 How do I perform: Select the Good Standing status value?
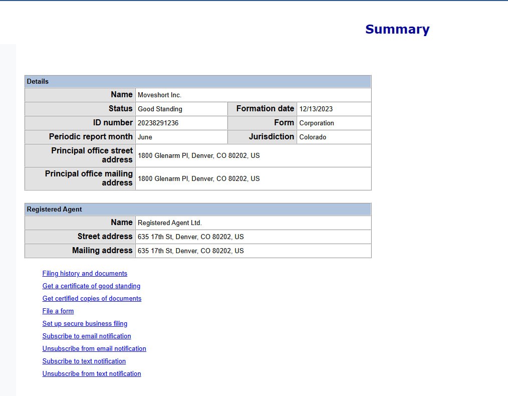click(x=160, y=109)
